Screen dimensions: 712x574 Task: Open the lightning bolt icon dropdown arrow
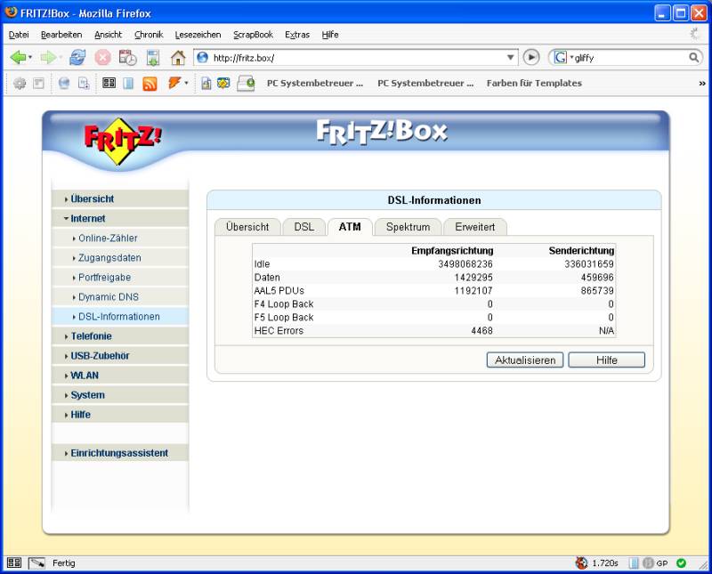(186, 83)
